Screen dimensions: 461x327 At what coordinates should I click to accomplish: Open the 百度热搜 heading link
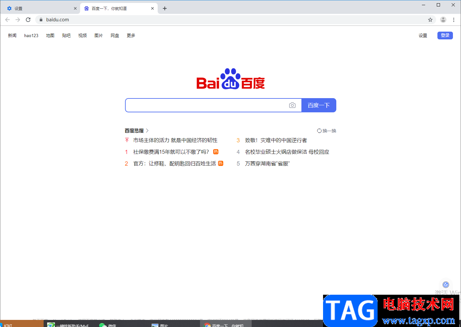click(x=134, y=131)
